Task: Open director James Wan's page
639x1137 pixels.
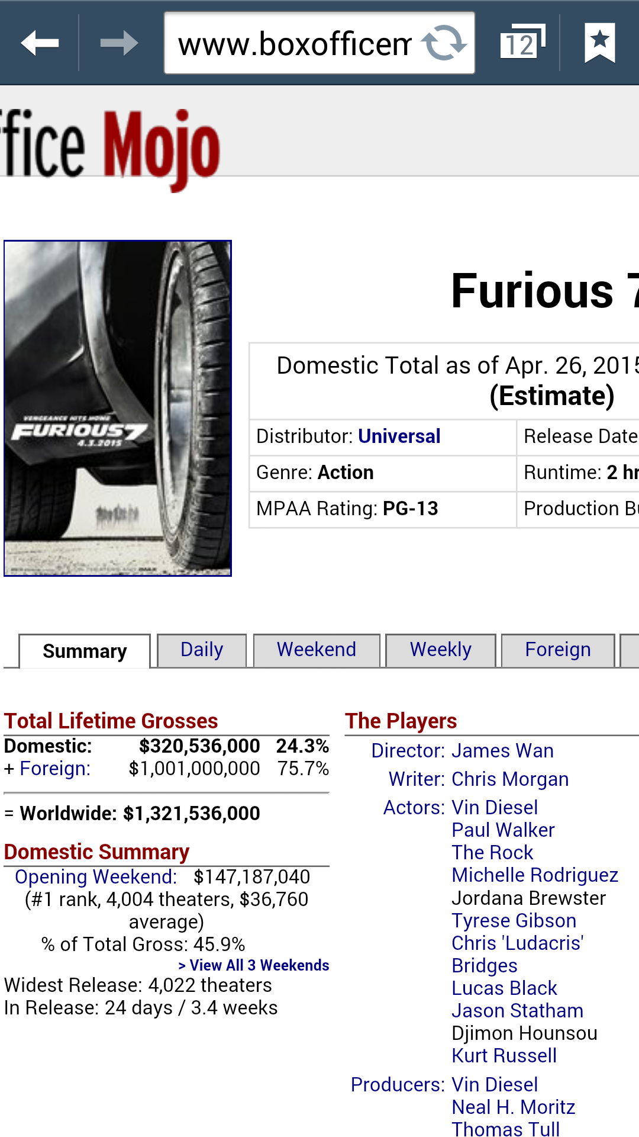Action: click(x=502, y=751)
